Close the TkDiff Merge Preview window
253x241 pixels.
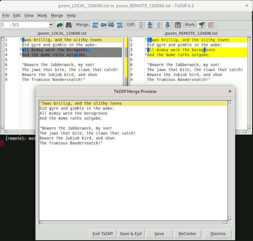pyautogui.click(x=230, y=91)
